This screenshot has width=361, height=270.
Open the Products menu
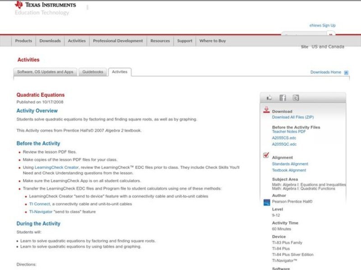coord(23,41)
